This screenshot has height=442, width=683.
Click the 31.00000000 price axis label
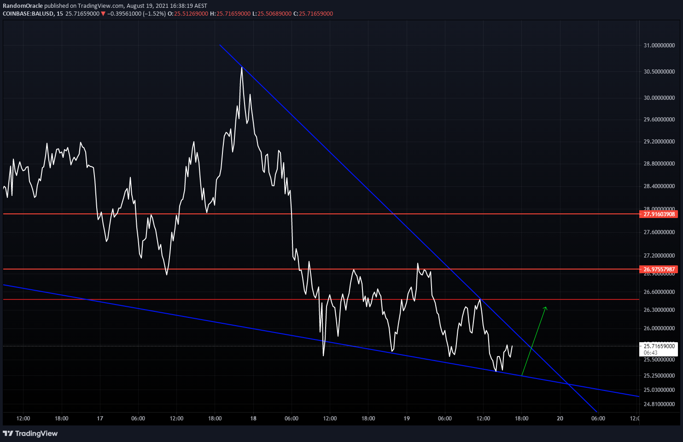click(659, 46)
